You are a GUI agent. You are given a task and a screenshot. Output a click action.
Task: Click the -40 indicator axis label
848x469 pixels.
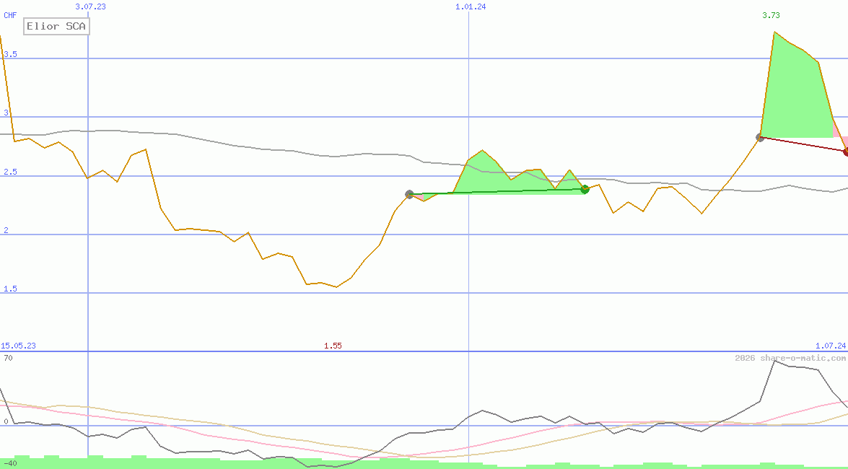click(x=10, y=463)
